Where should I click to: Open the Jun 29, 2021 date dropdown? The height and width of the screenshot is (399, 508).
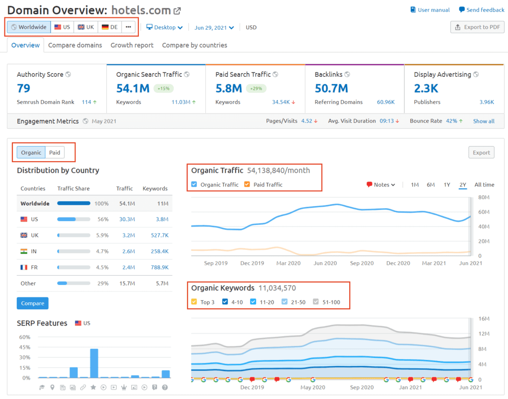click(x=214, y=28)
